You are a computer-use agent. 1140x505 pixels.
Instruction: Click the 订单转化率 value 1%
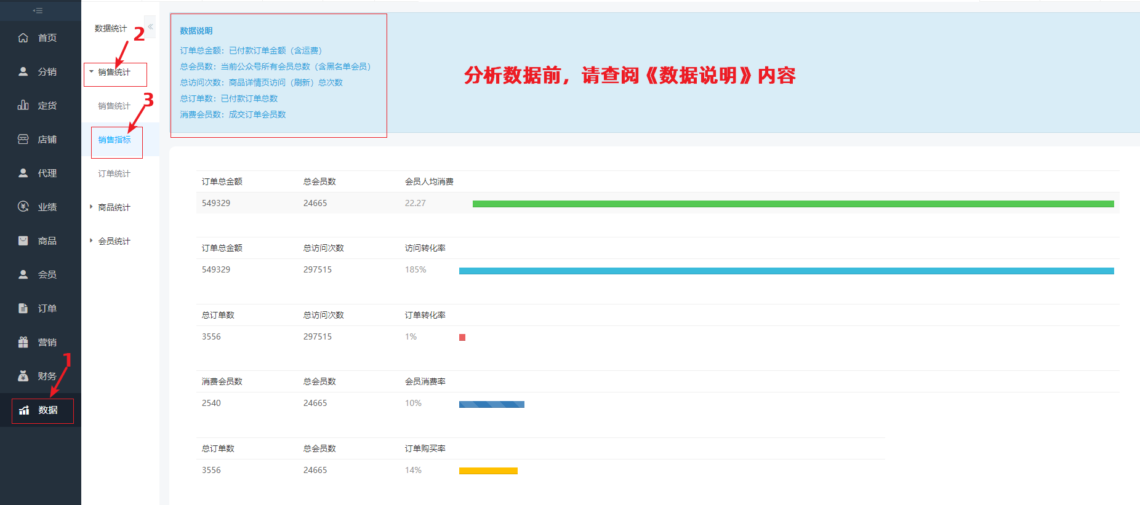coord(411,336)
